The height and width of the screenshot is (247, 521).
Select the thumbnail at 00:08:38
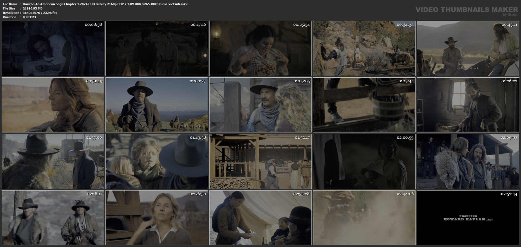click(x=53, y=48)
